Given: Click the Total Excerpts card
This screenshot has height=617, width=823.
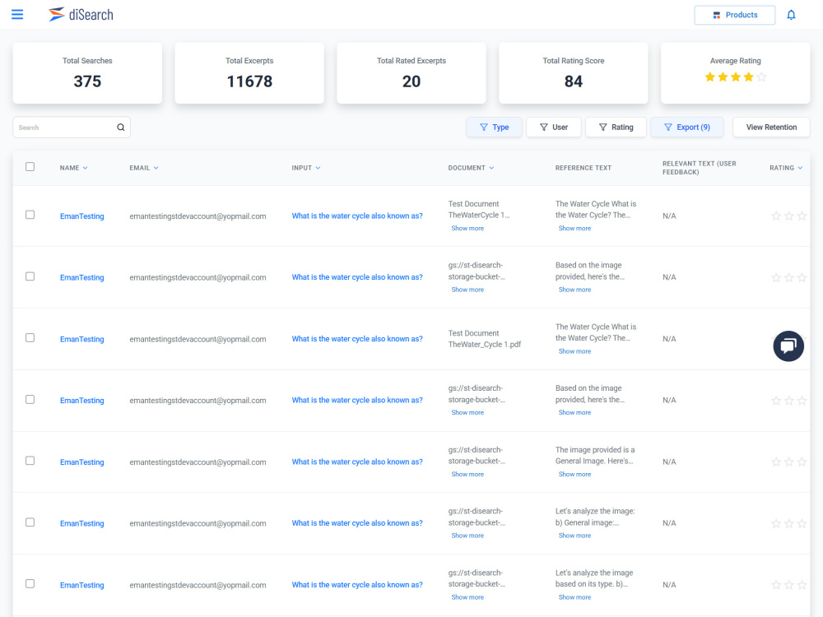Looking at the screenshot, I should [249, 73].
